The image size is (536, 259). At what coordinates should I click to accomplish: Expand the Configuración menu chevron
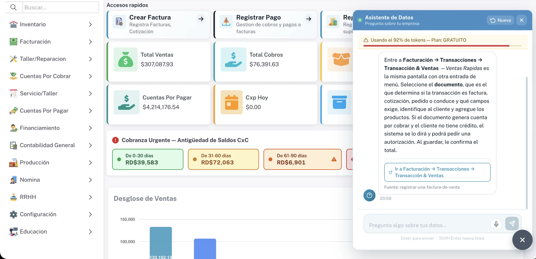click(90, 215)
